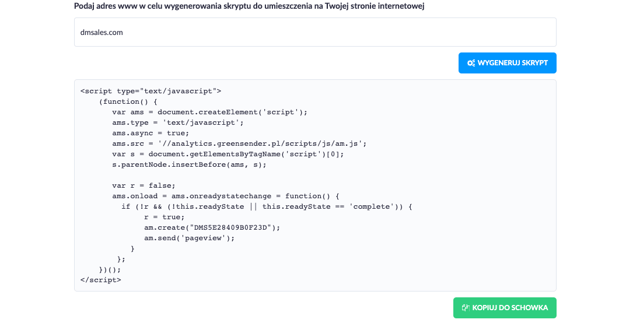The width and height of the screenshot is (619, 323).
Task: Copy code using KOPIUJ DO SCHOWKA
Action: [505, 308]
